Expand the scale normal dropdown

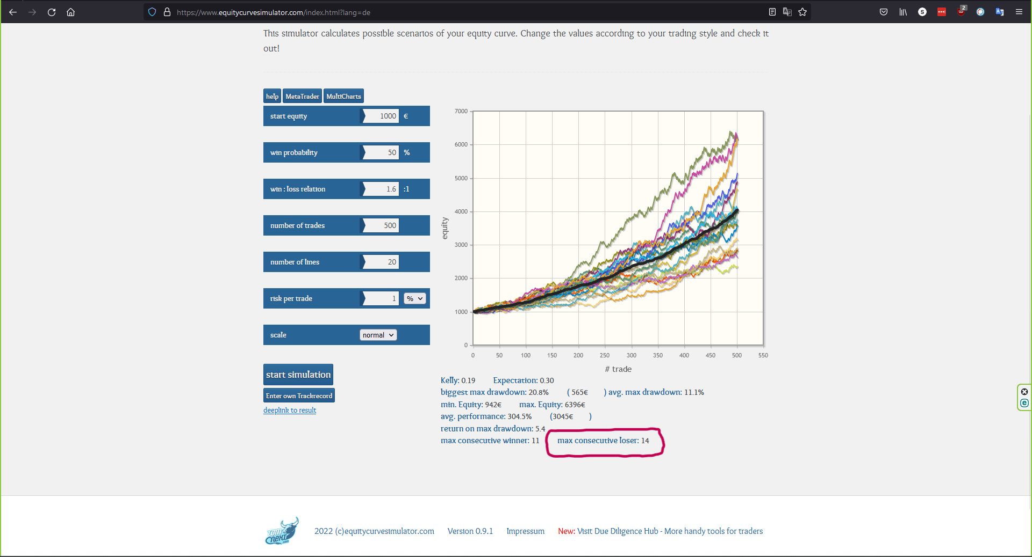click(x=378, y=335)
